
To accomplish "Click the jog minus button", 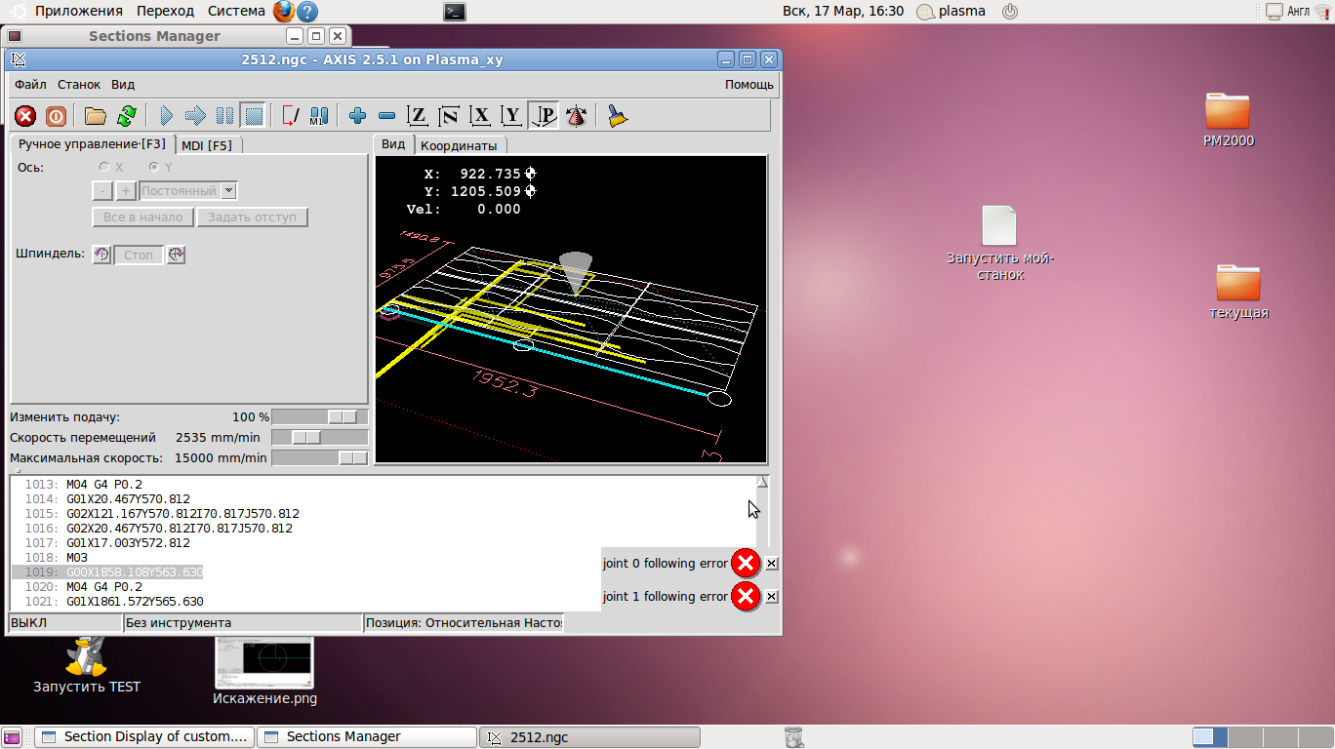I will click(x=102, y=191).
